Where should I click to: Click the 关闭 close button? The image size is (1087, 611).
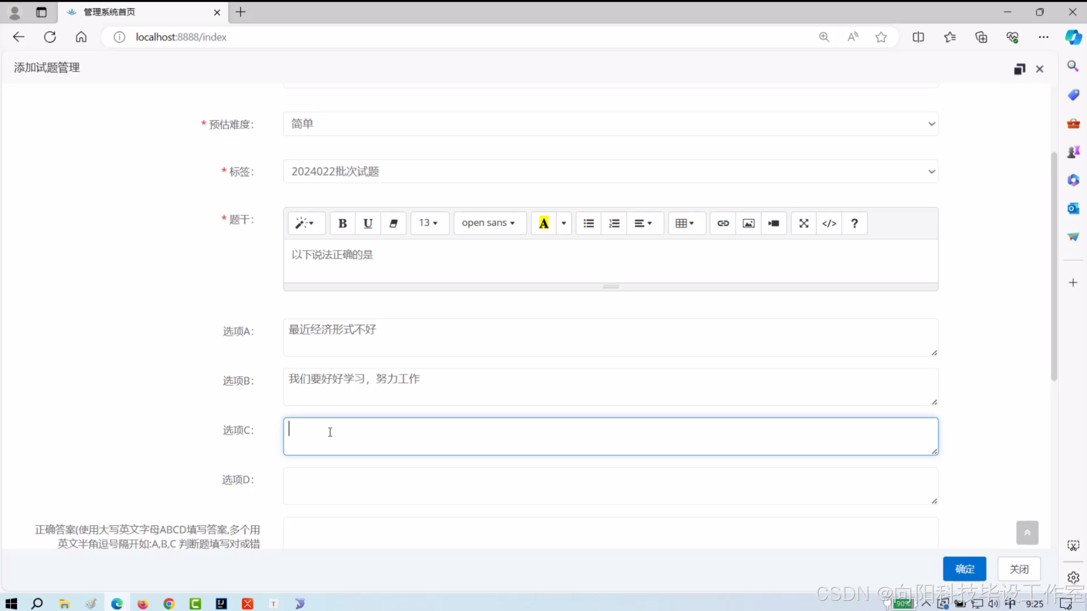point(1019,569)
